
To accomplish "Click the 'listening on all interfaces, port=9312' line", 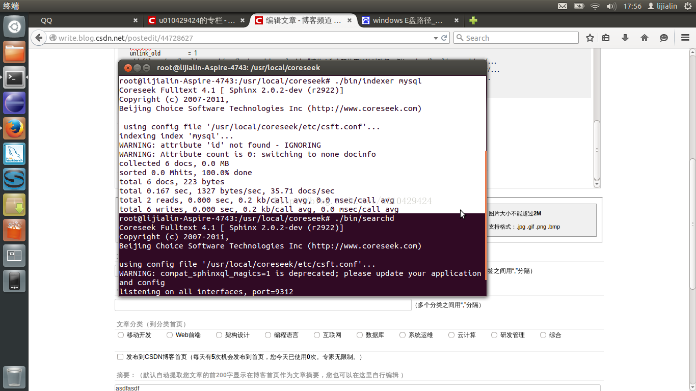I will (x=206, y=292).
